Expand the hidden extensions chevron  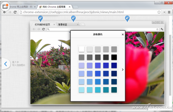tap(164, 12)
